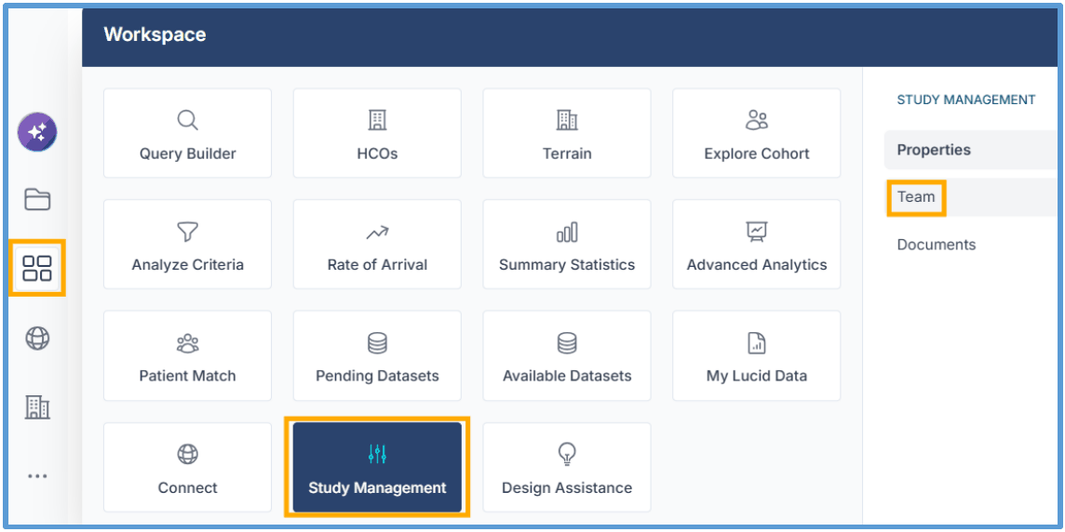Image resolution: width=1065 pixels, height=532 pixels.
Task: Click the Query Builder magnifier icon
Action: (x=187, y=121)
